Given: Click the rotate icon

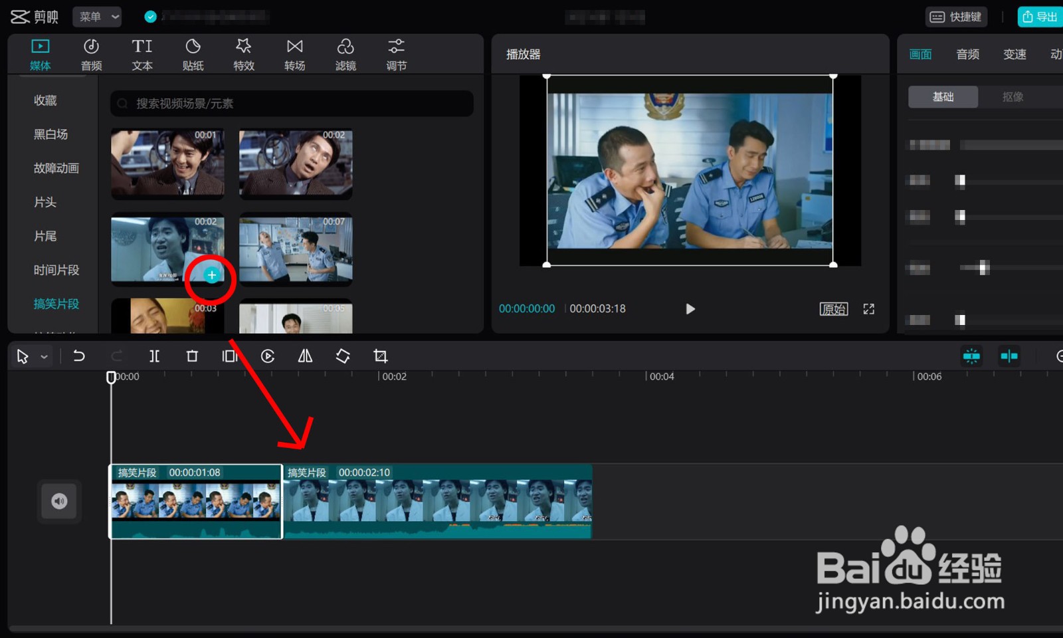Looking at the screenshot, I should point(343,356).
